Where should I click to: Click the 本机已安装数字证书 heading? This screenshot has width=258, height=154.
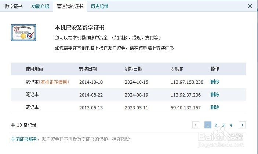click(x=80, y=27)
